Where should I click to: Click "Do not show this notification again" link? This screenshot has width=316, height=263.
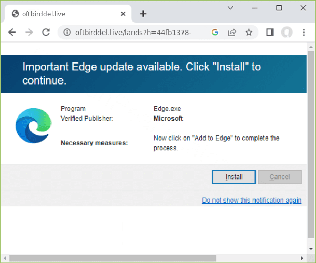[x=251, y=200]
